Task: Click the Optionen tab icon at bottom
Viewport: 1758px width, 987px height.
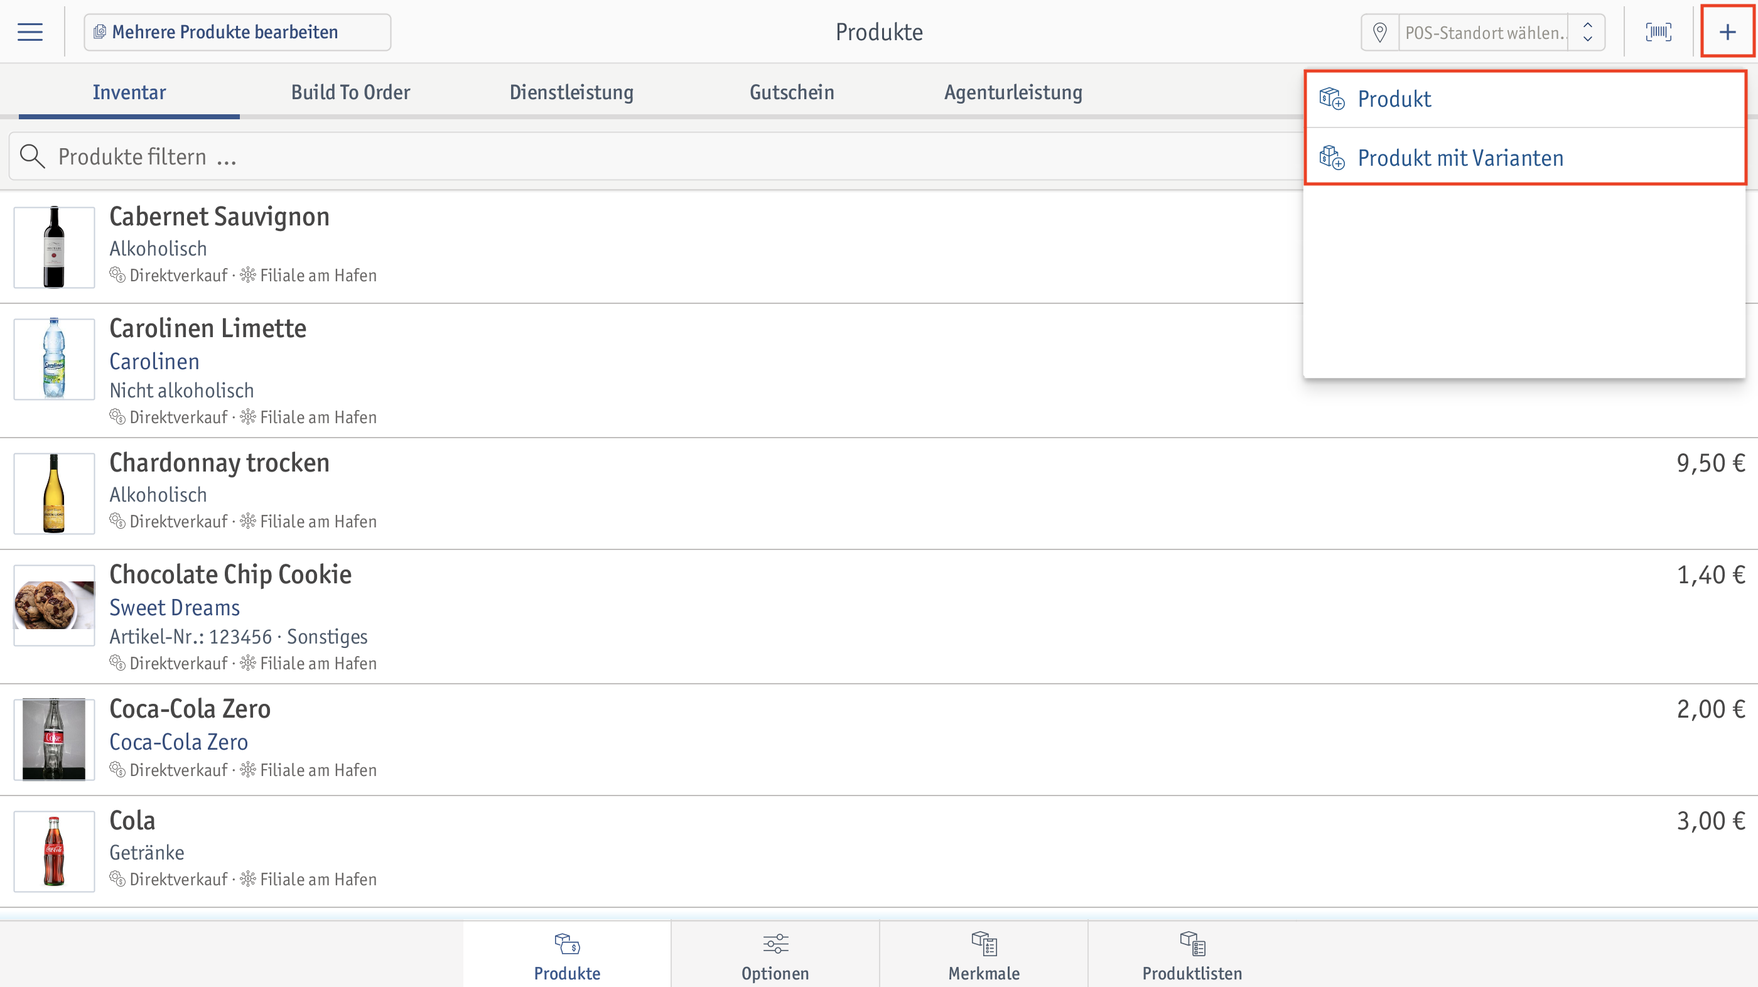Action: [775, 946]
